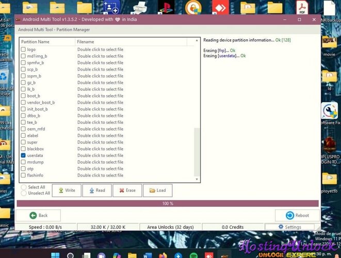Image resolution: width=341 pixels, height=258 pixels.
Task: Check the super partition checkbox
Action: (23, 142)
